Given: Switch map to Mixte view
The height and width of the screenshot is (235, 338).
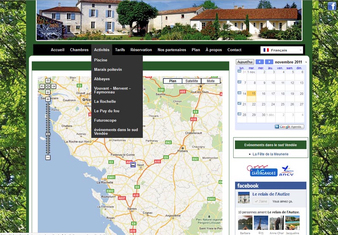Looking at the screenshot, I should tap(210, 81).
